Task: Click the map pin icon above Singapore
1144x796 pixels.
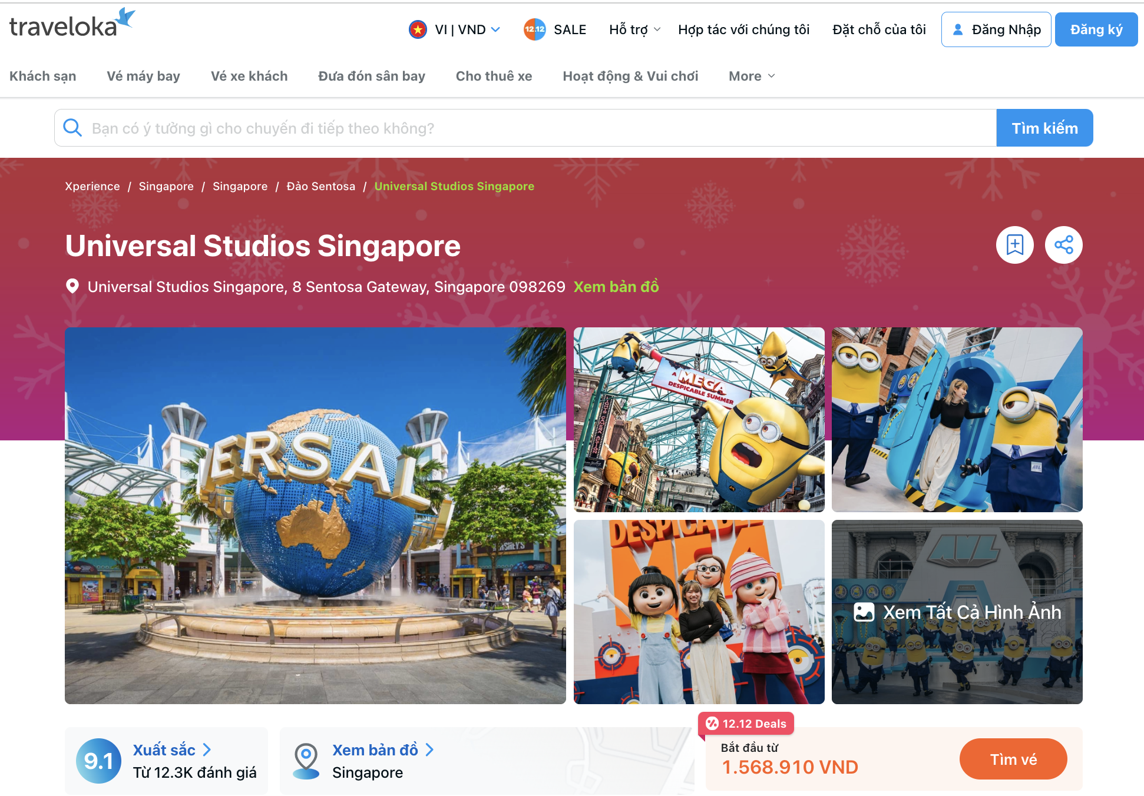Action: (306, 761)
